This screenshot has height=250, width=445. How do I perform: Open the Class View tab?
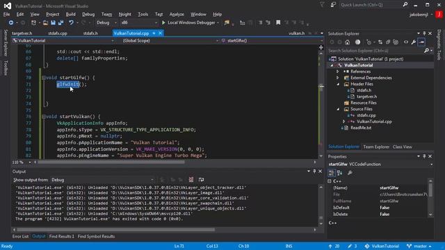pos(403,147)
